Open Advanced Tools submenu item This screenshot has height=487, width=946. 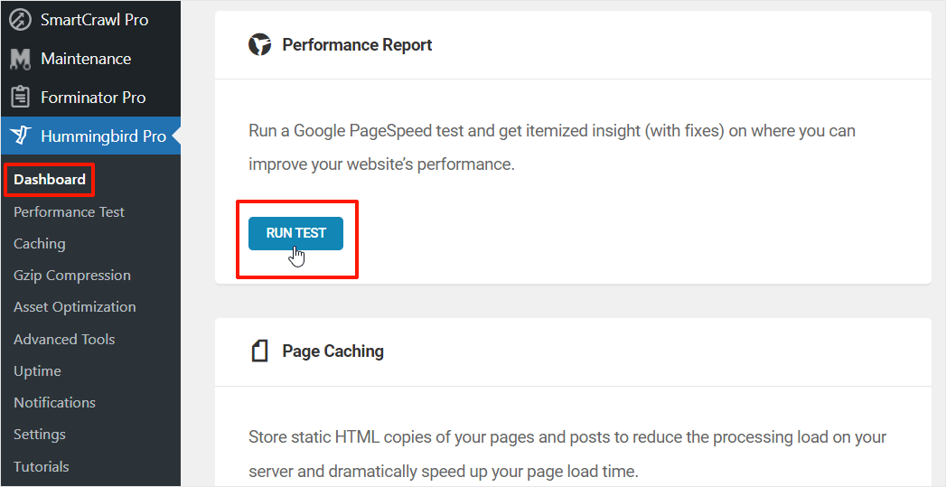(x=64, y=339)
